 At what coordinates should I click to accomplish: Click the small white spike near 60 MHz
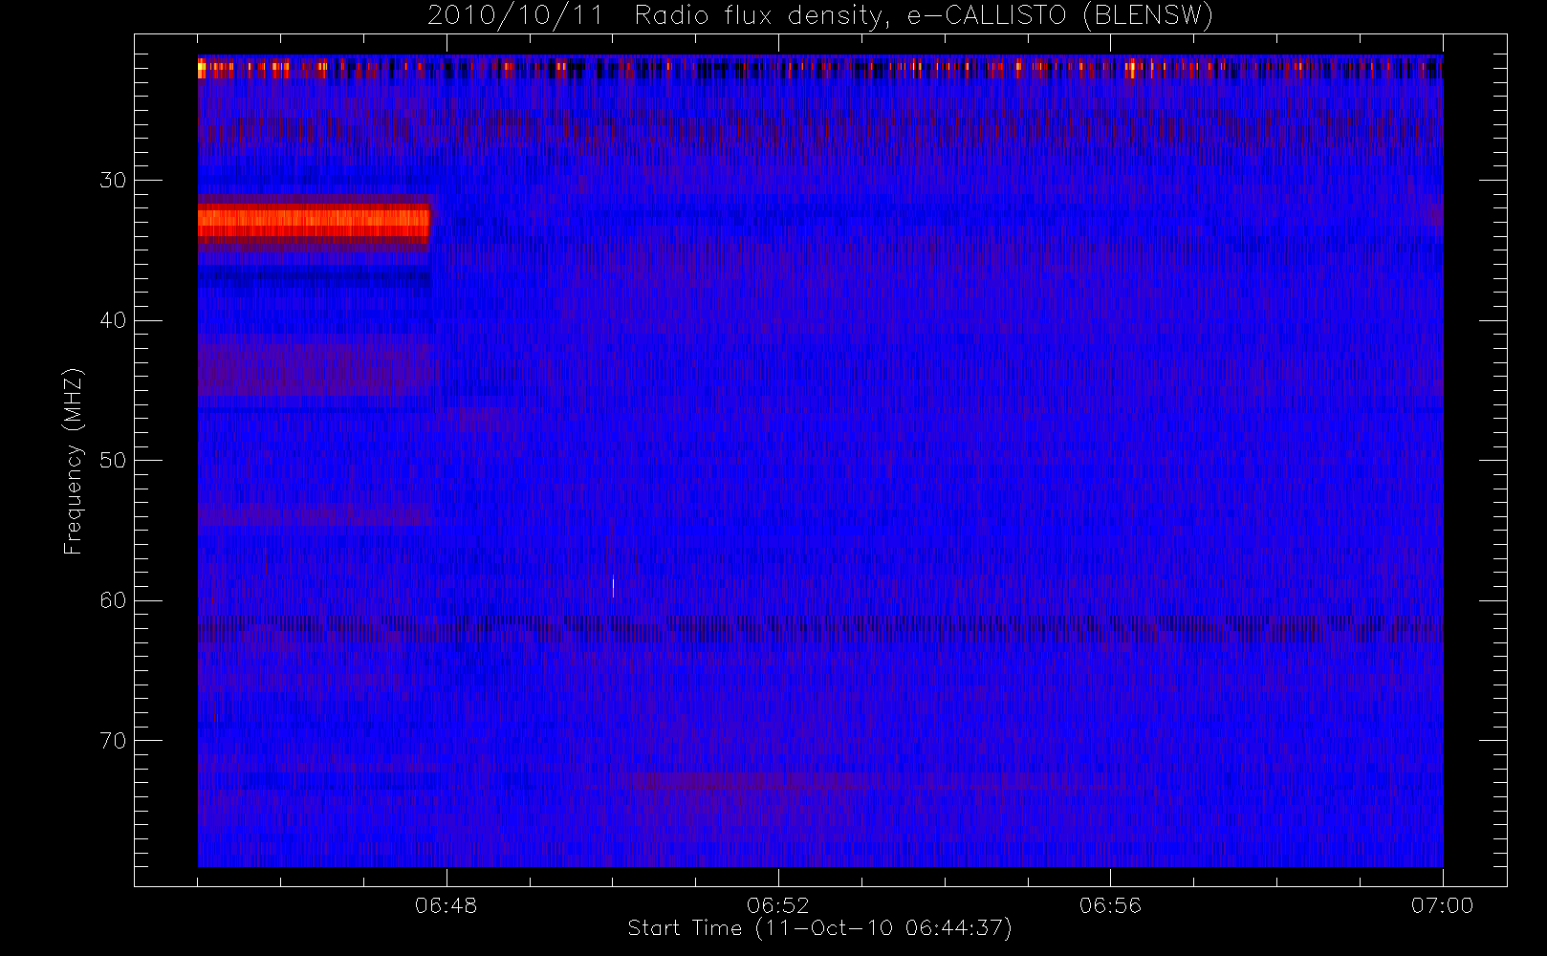click(x=613, y=587)
